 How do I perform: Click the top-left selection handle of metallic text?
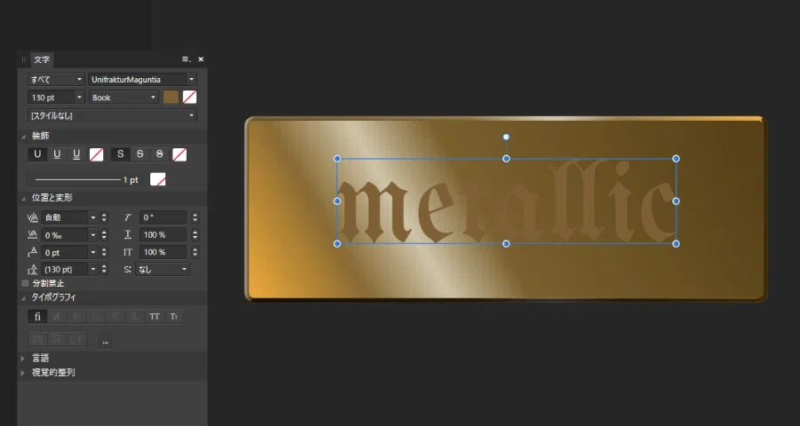[x=337, y=159]
